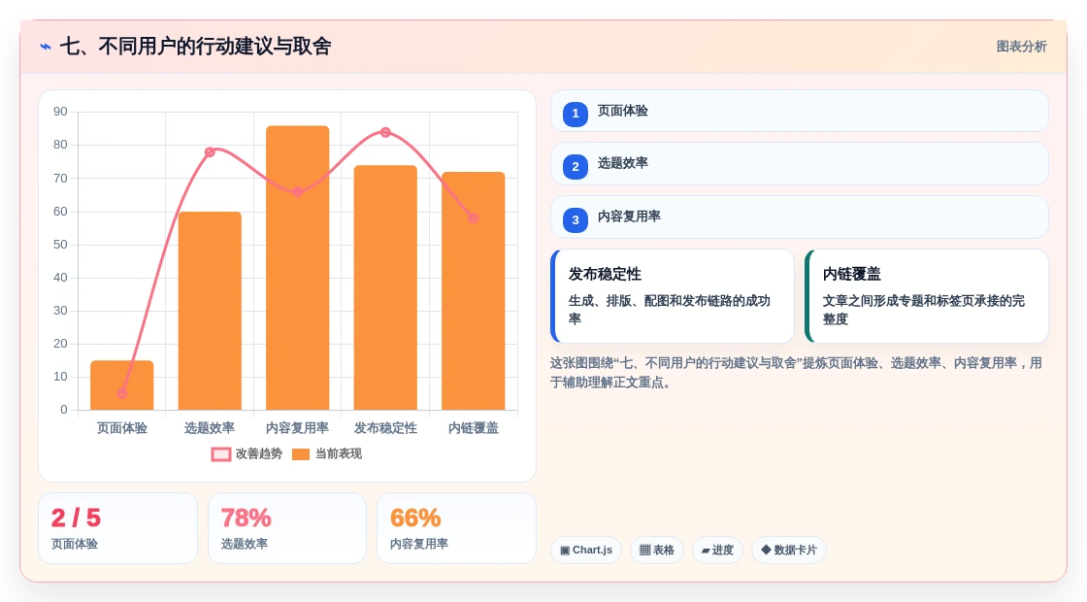1087x602 pixels.
Task: Open the 内容复用率 list item
Action: [800, 217]
